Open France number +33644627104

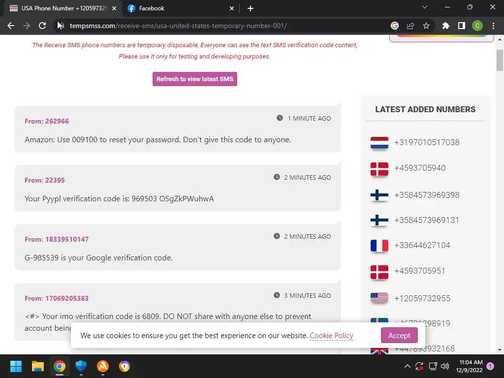coord(422,245)
